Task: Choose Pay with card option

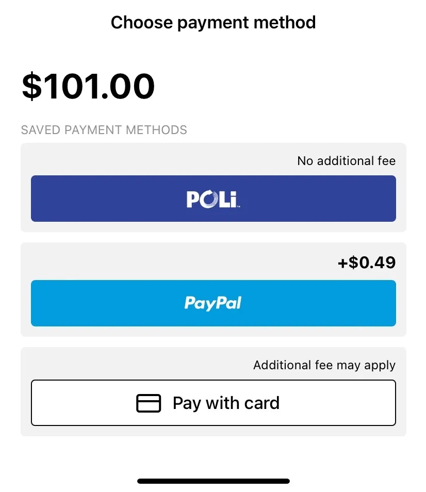Action: click(214, 403)
